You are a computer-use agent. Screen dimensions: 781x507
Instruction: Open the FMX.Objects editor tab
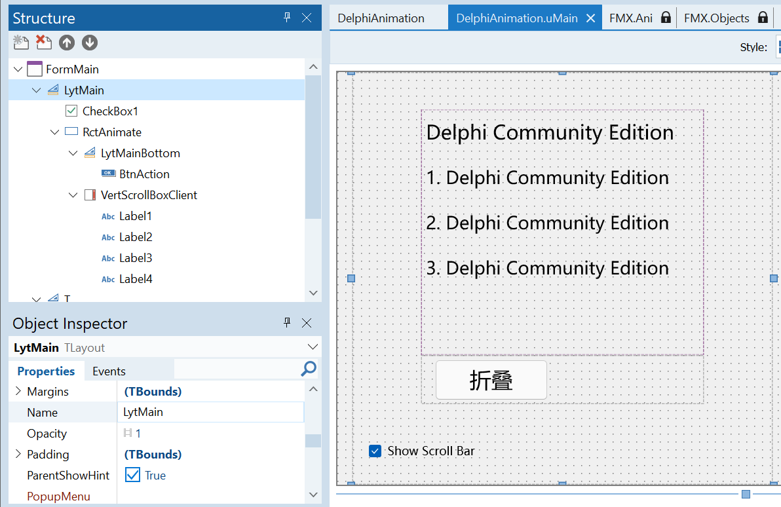click(x=716, y=18)
